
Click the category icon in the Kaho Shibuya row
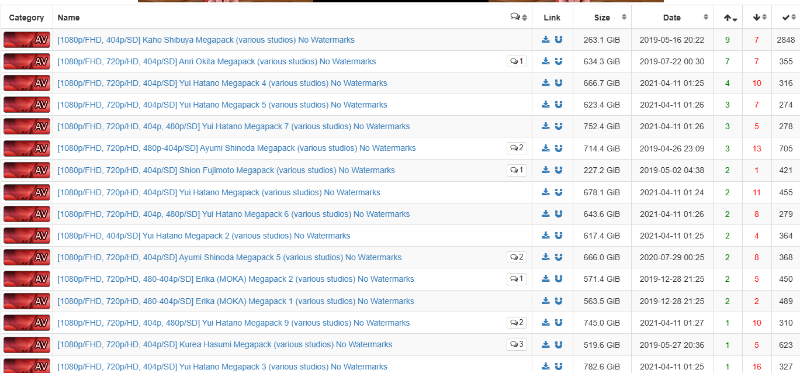27,40
